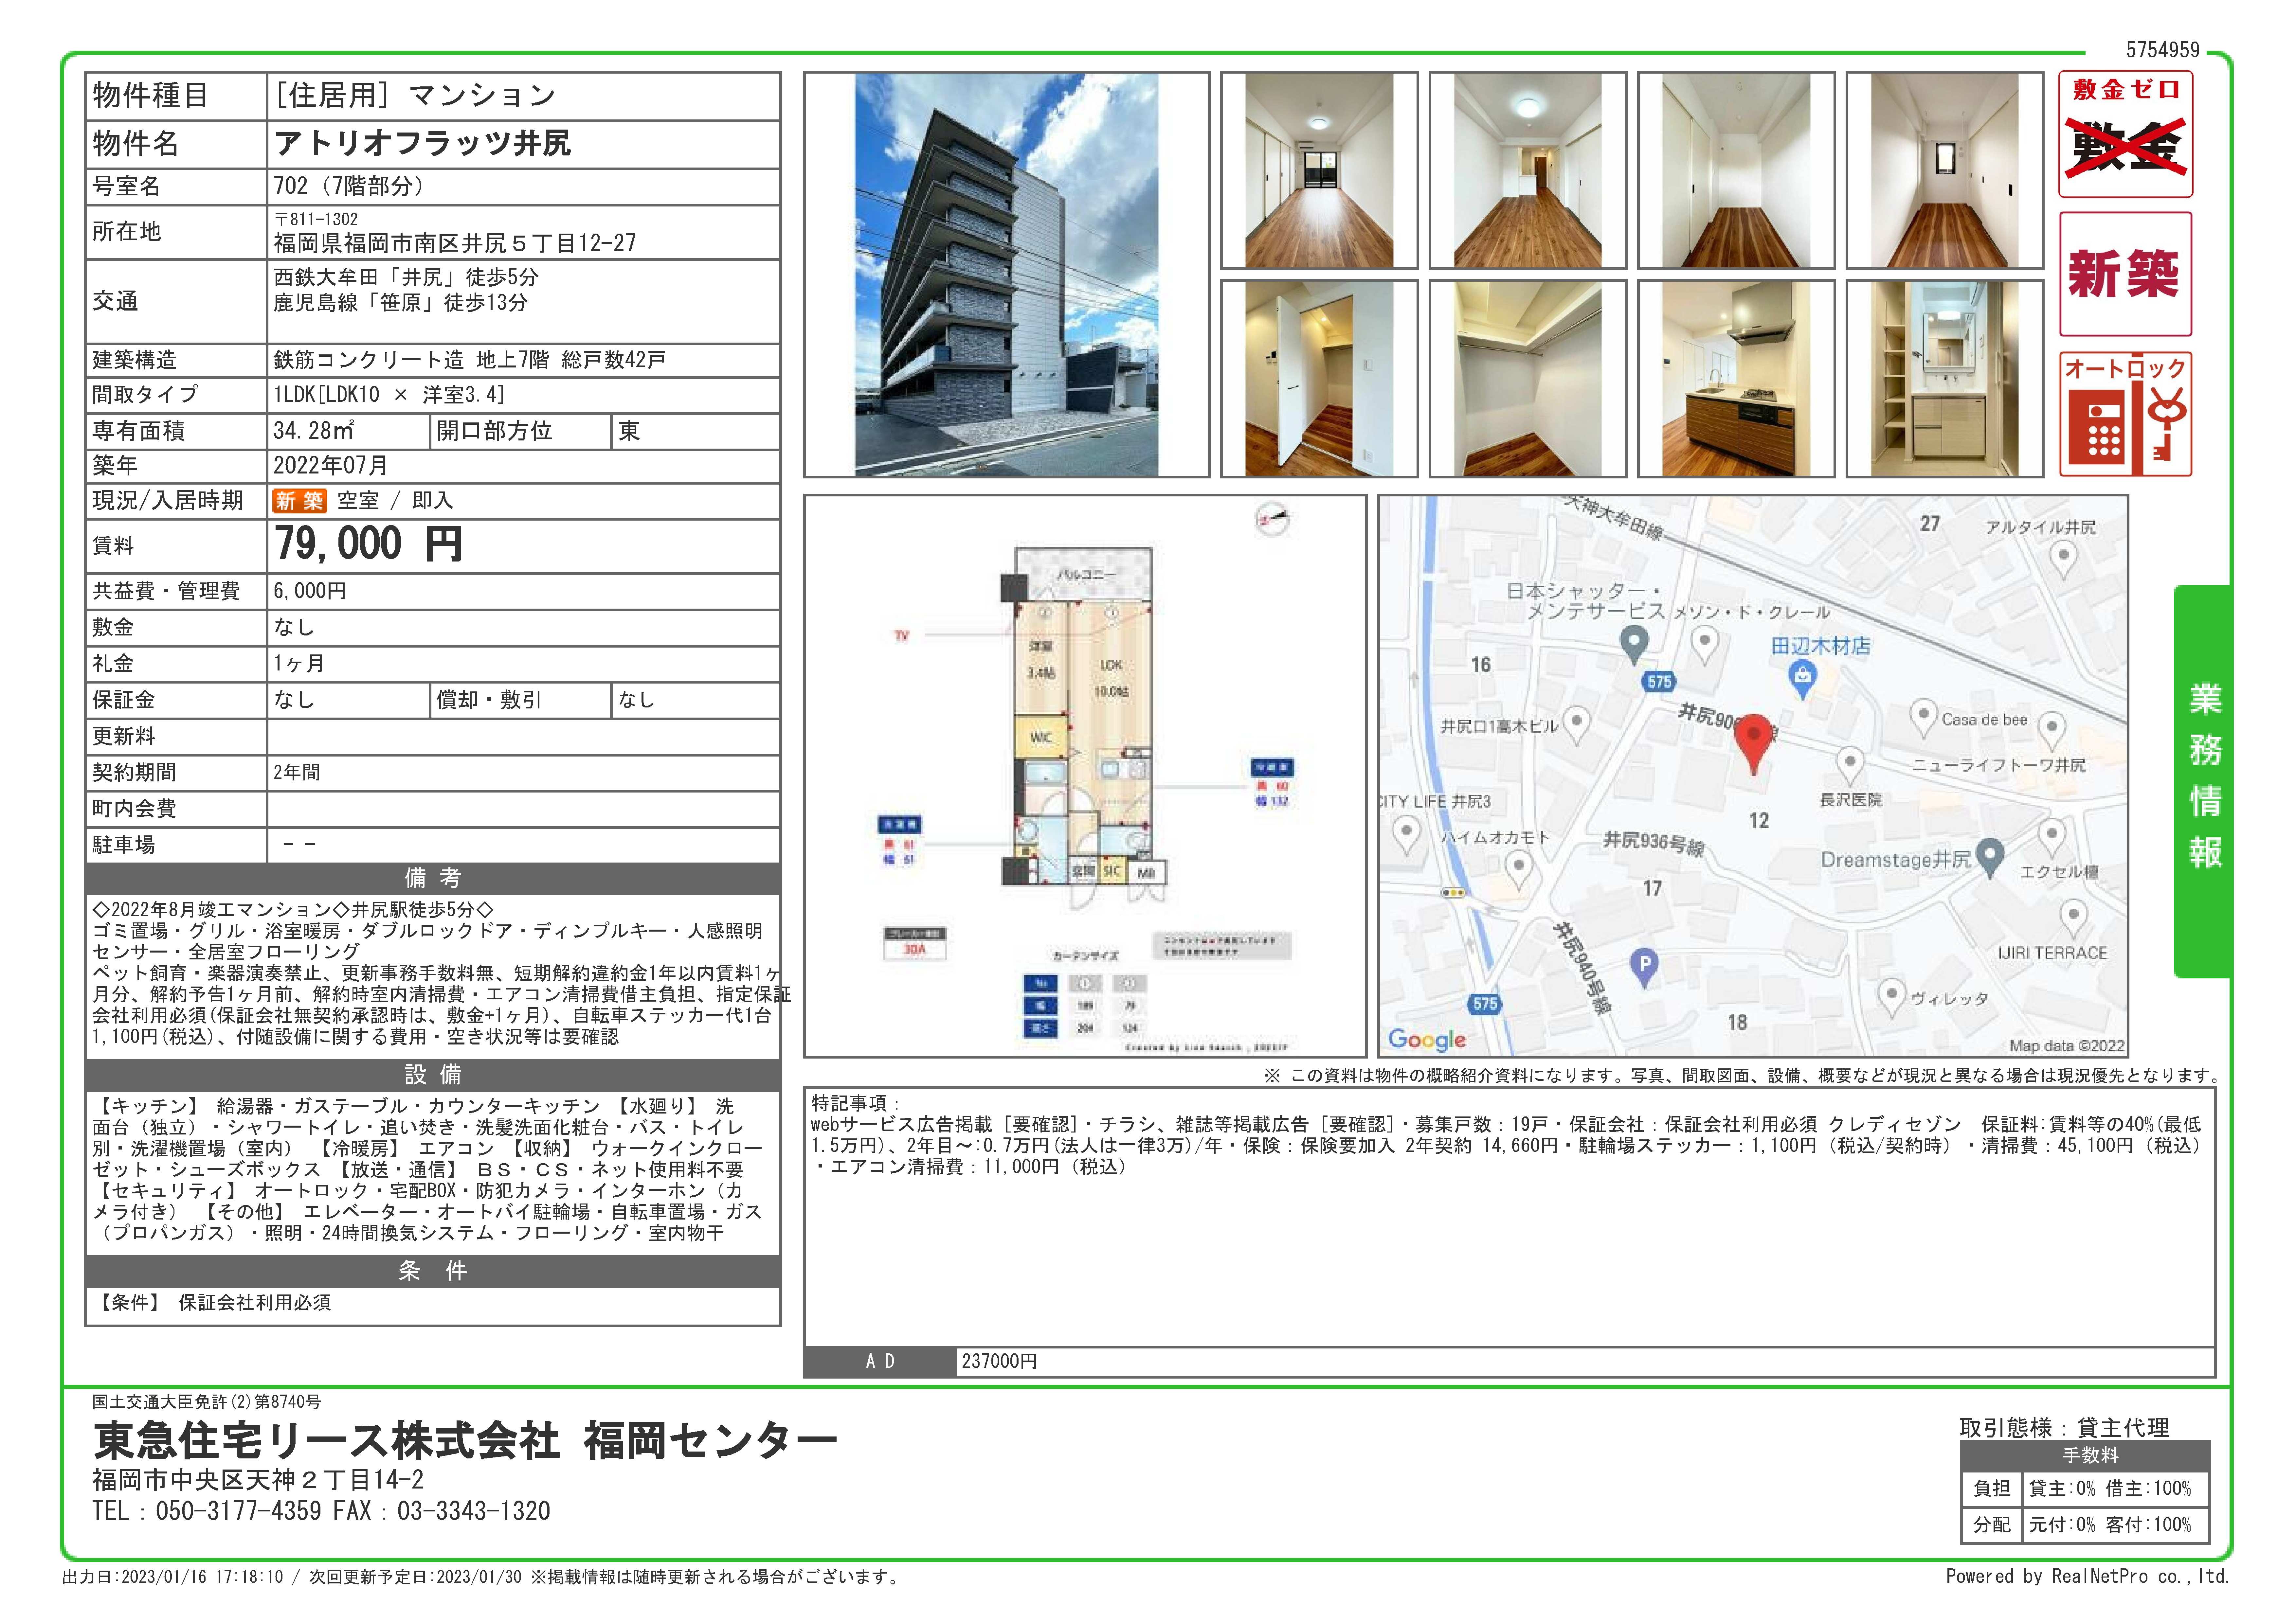Image resolution: width=2296 pixels, height=1623 pixels.
Task: Click the Casa de bee map marker
Action: coord(1923,718)
